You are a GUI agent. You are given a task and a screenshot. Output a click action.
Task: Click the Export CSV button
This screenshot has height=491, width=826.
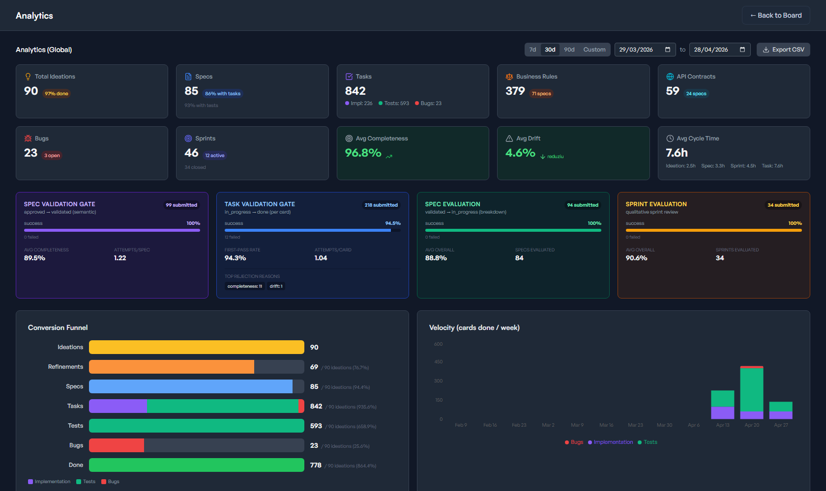(x=783, y=49)
